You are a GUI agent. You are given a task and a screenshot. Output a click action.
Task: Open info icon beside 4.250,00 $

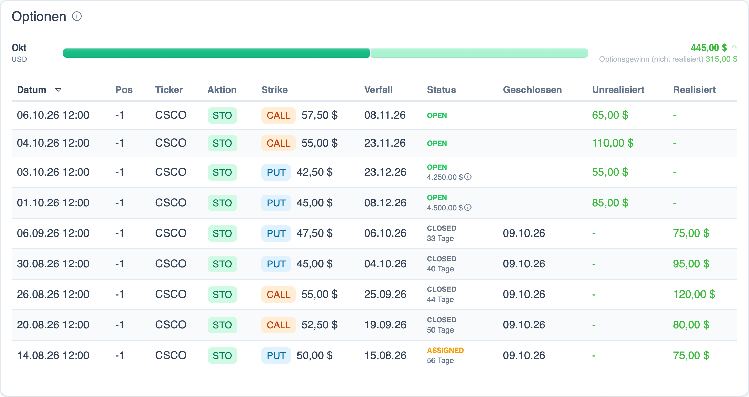click(x=468, y=177)
